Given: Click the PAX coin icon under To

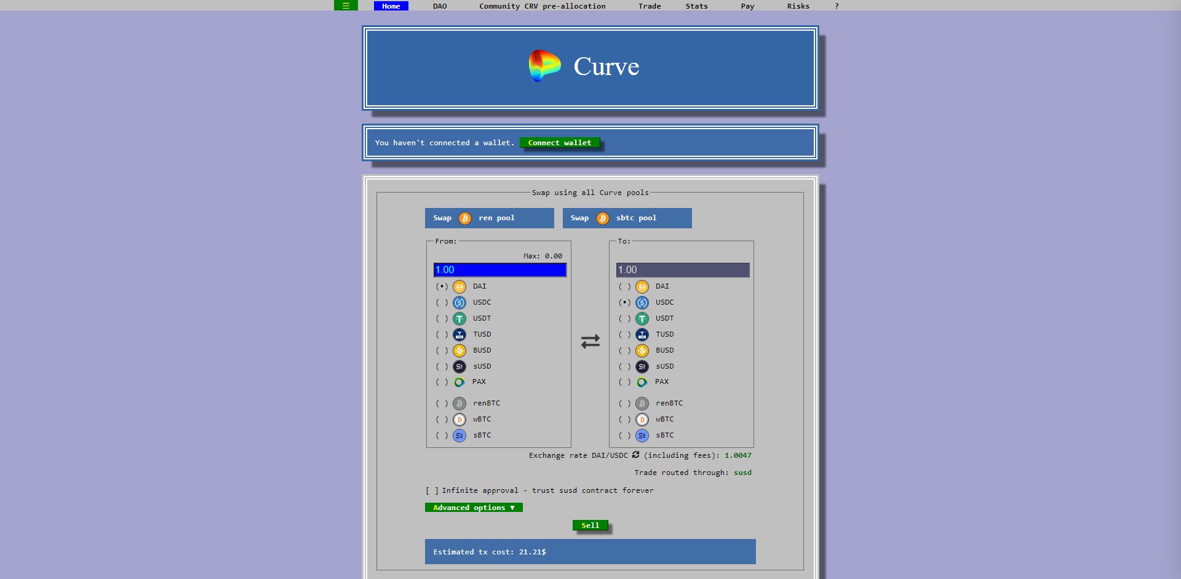Looking at the screenshot, I should point(642,382).
